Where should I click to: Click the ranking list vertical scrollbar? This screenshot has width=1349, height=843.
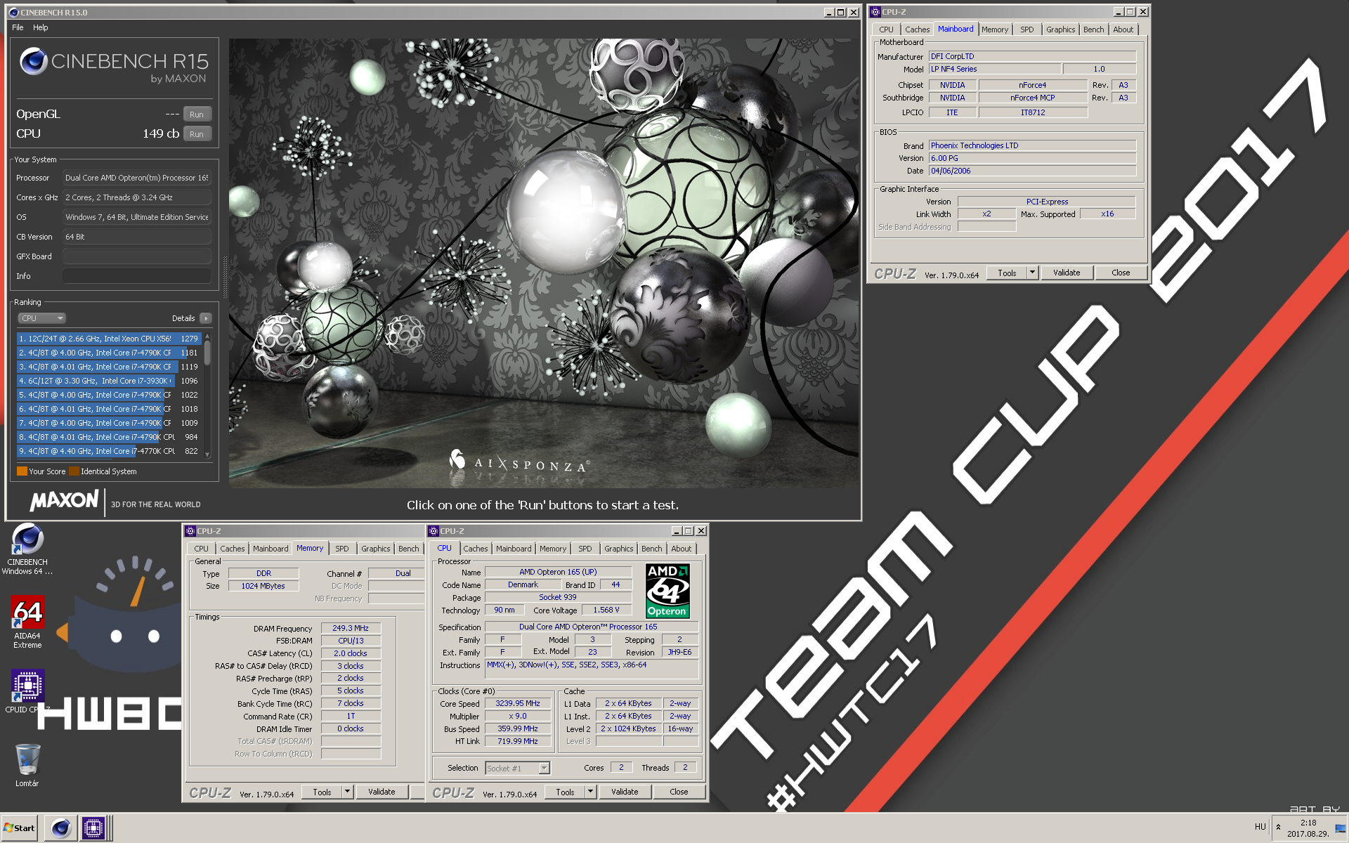coord(207,396)
